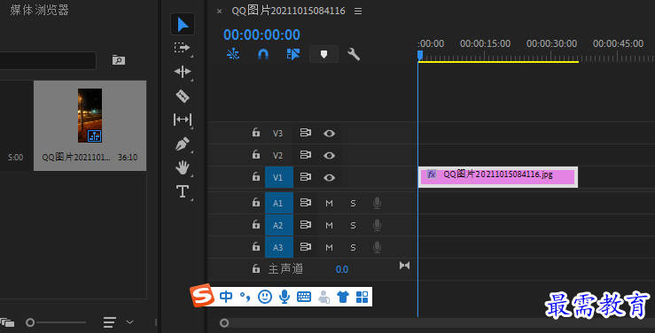Target the V3 track header
Viewport: 655px width, 333px height.
click(277, 133)
